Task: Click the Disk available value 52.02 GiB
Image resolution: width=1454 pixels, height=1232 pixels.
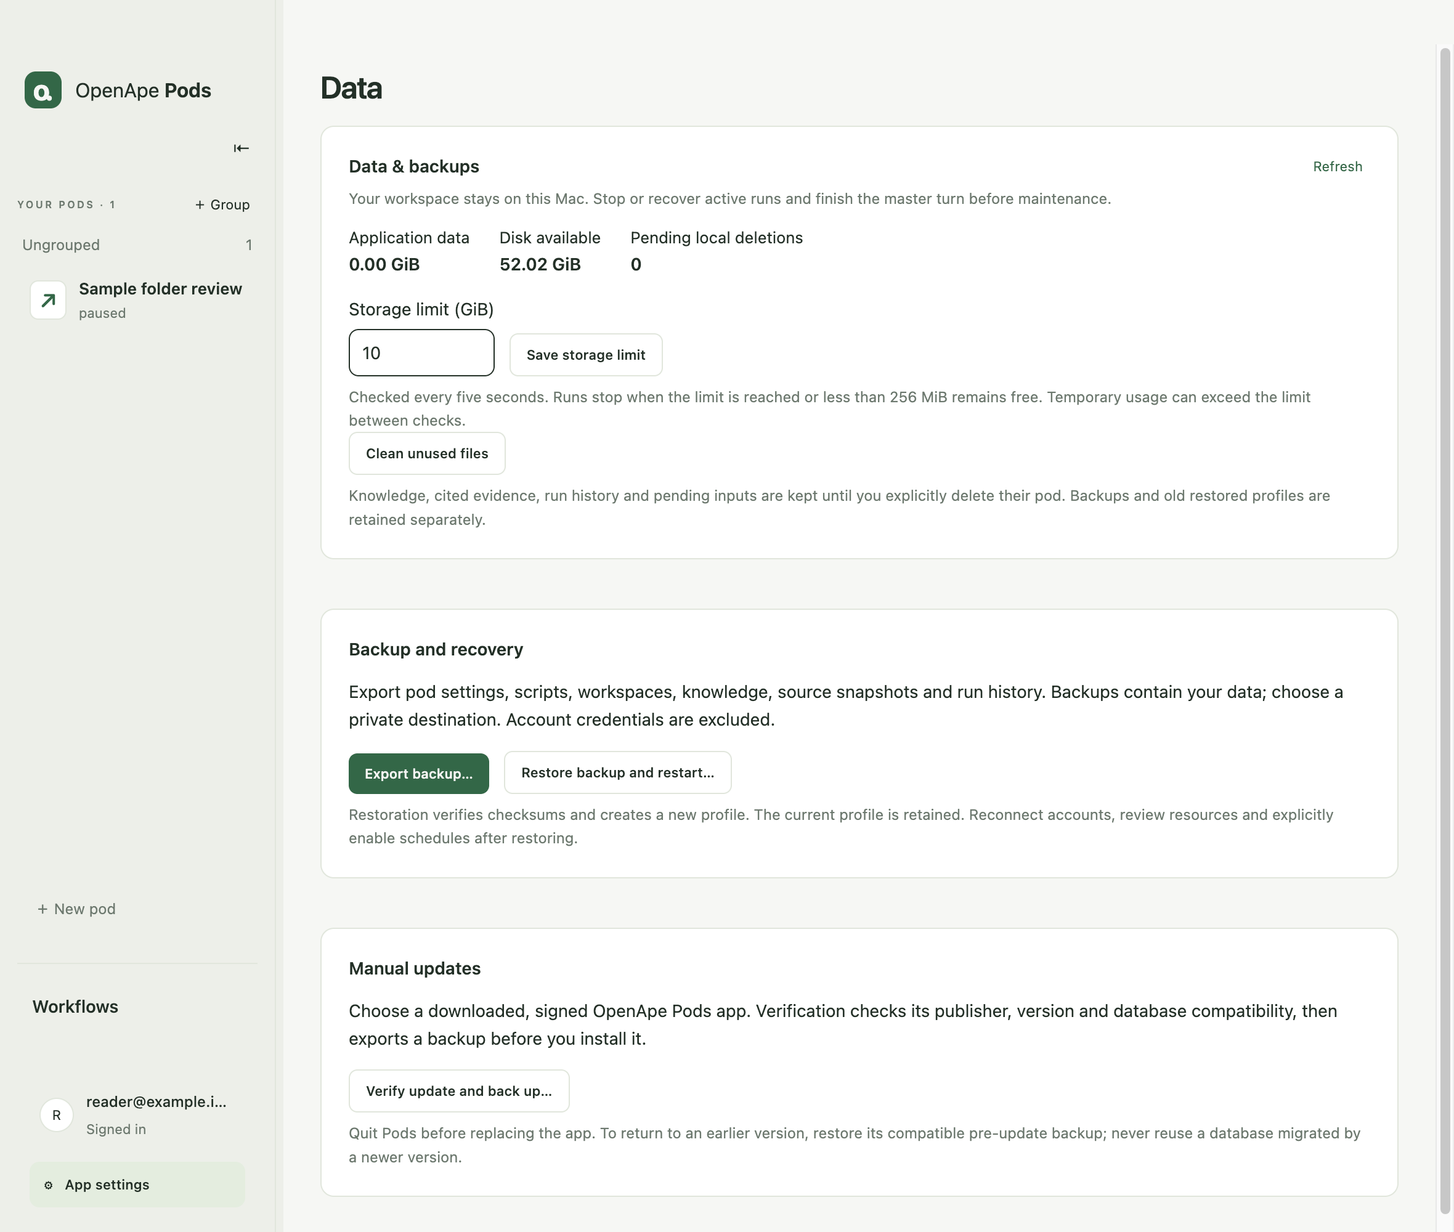Action: click(x=540, y=265)
